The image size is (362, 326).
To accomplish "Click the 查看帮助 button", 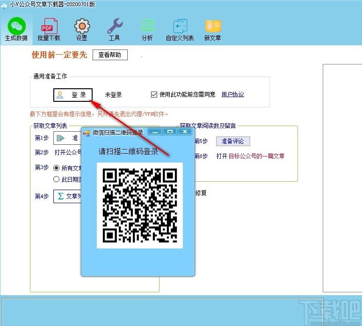I will pos(110,55).
